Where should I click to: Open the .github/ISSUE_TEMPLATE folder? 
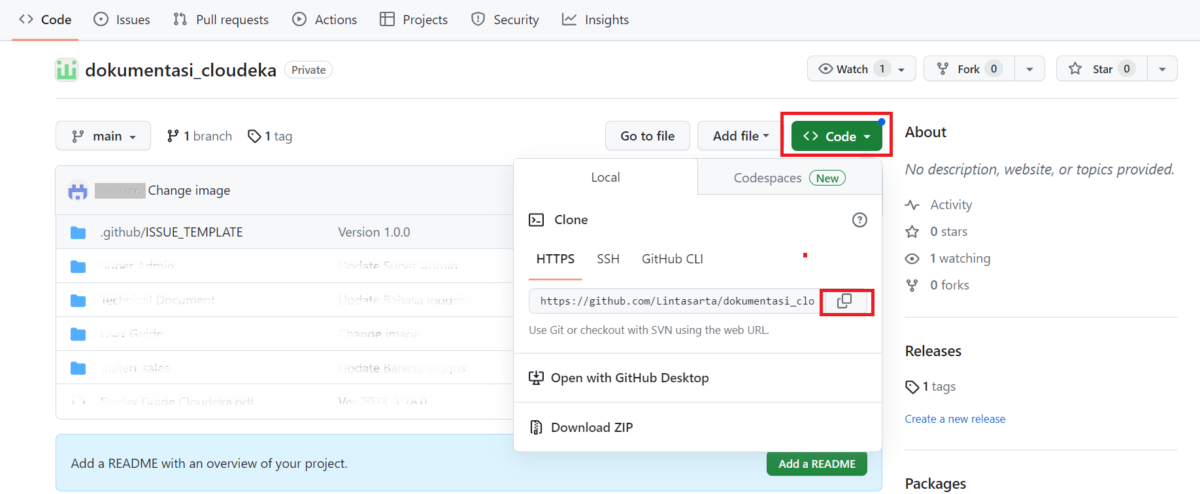(171, 232)
